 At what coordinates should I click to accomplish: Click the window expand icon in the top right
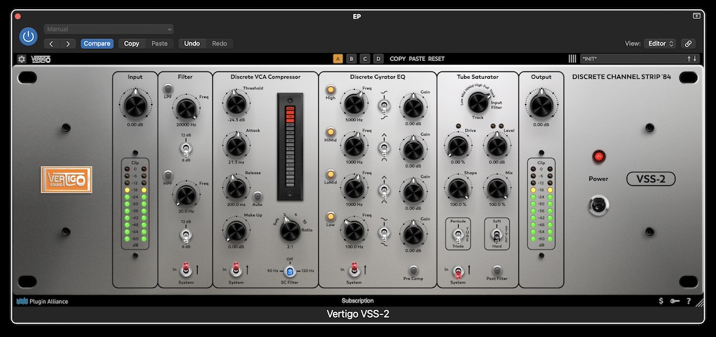[696, 16]
